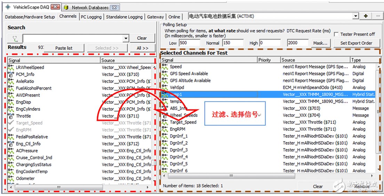The height and width of the screenshot is (196, 384).
Task: Click the EngCylinders signal icon
Action: (10, 109)
